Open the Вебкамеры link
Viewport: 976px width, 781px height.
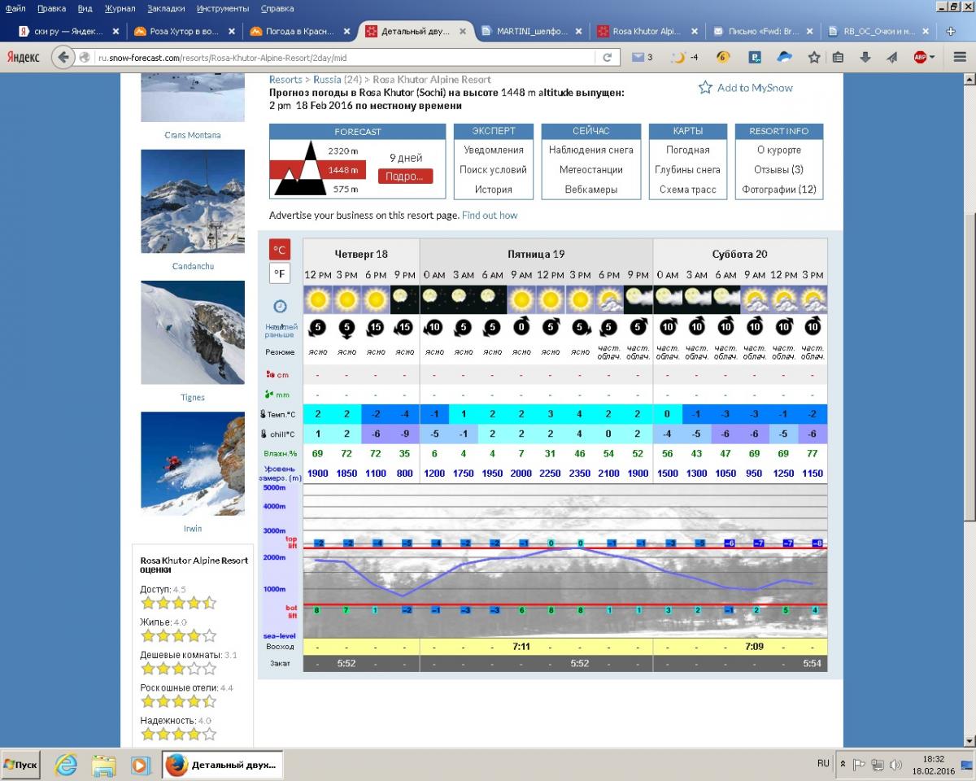coord(591,190)
